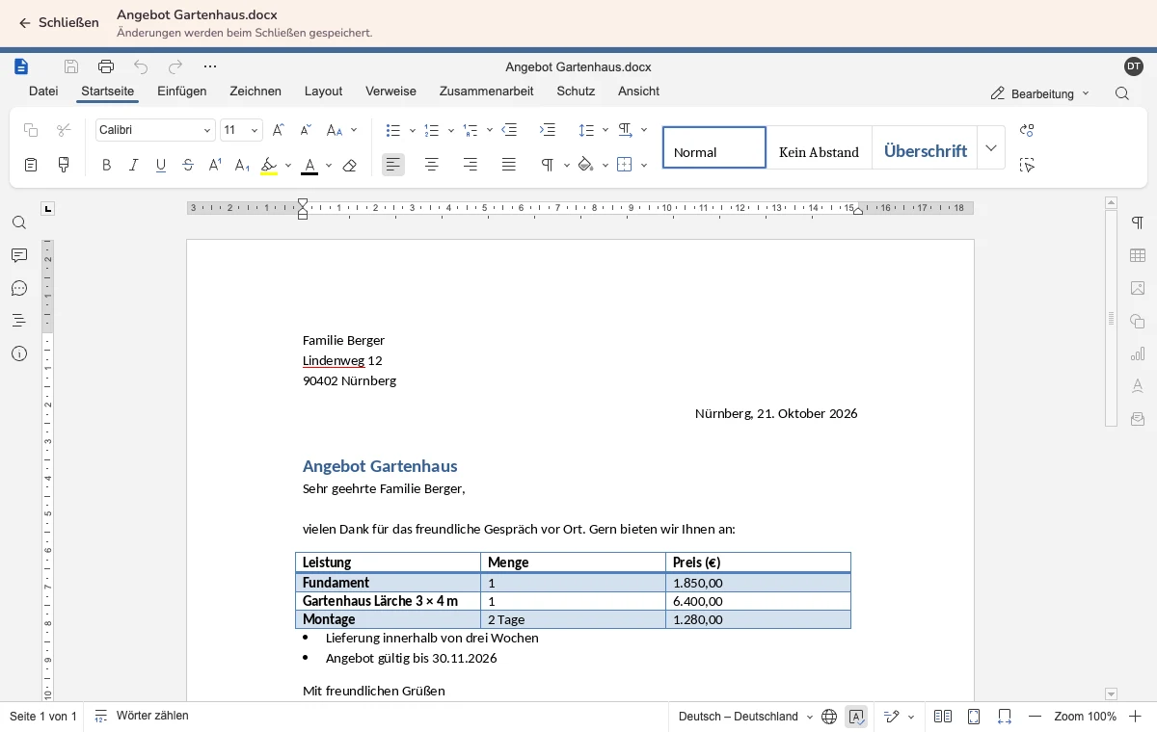Toggle strikethrough formatting
This screenshot has height=732, width=1157.
[188, 165]
